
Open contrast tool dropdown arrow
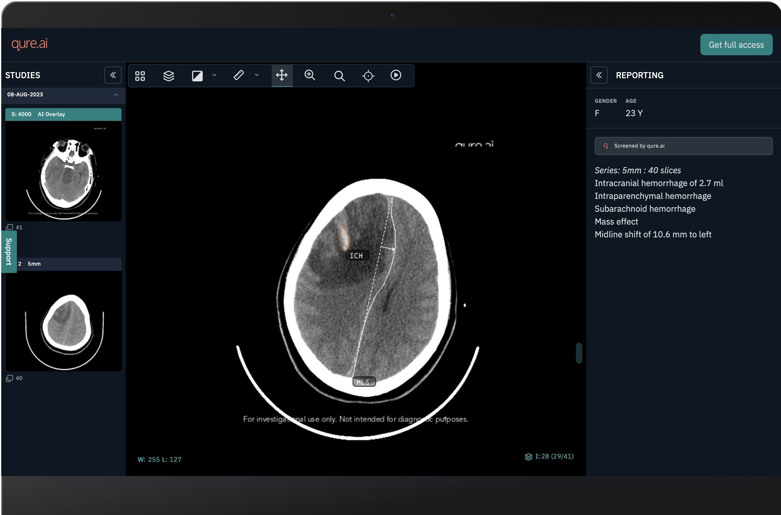pyautogui.click(x=214, y=75)
